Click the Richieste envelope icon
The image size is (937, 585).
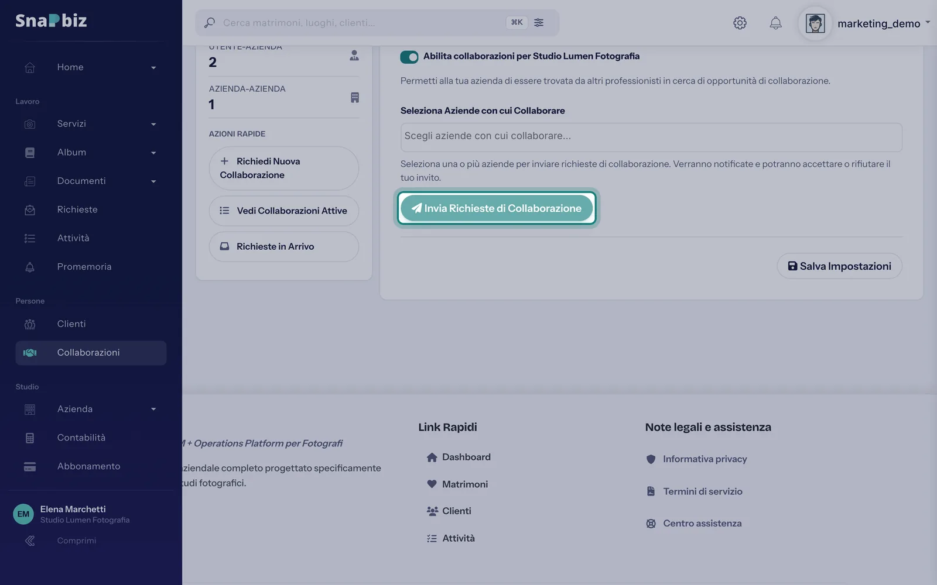(30, 210)
